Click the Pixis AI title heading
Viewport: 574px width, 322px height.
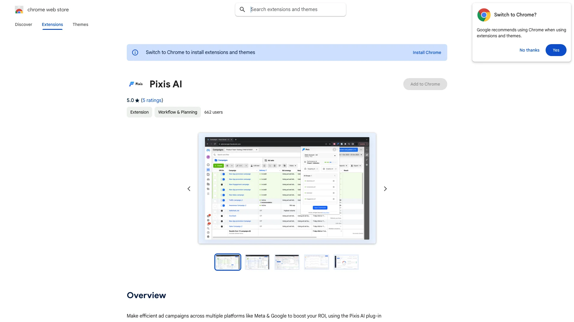[166, 84]
